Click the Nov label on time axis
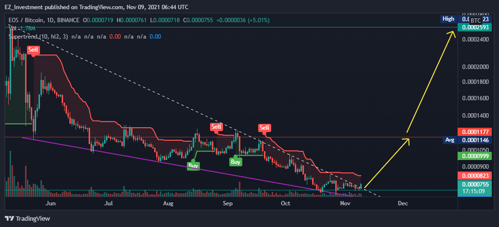The height and width of the screenshot is (227, 499). coord(345,203)
